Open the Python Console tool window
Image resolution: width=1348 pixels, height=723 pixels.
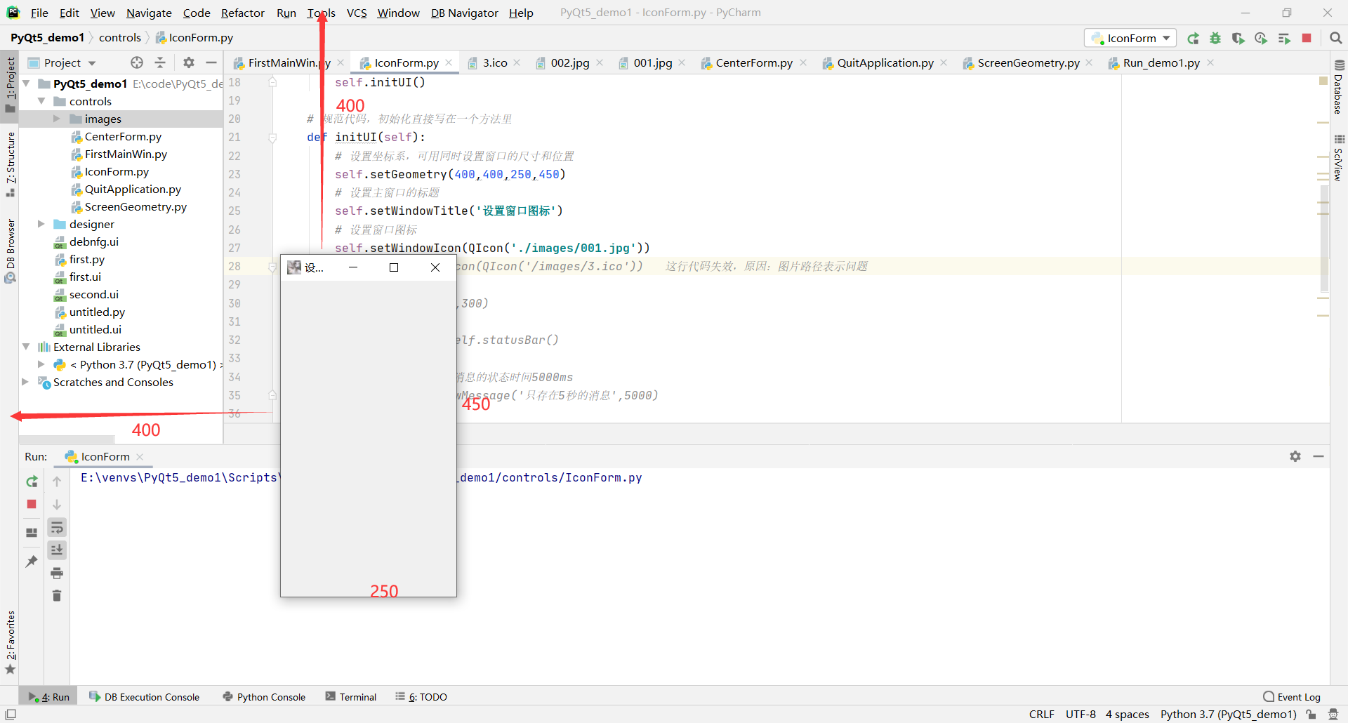[x=264, y=696]
